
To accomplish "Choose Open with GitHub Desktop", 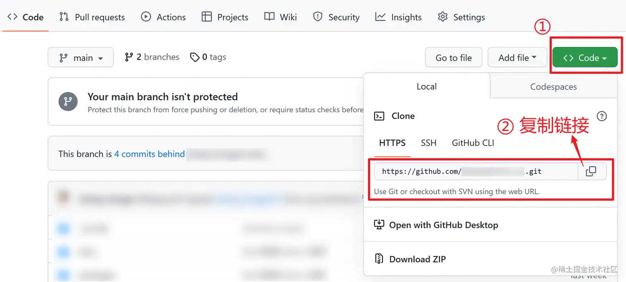I will coord(436,225).
